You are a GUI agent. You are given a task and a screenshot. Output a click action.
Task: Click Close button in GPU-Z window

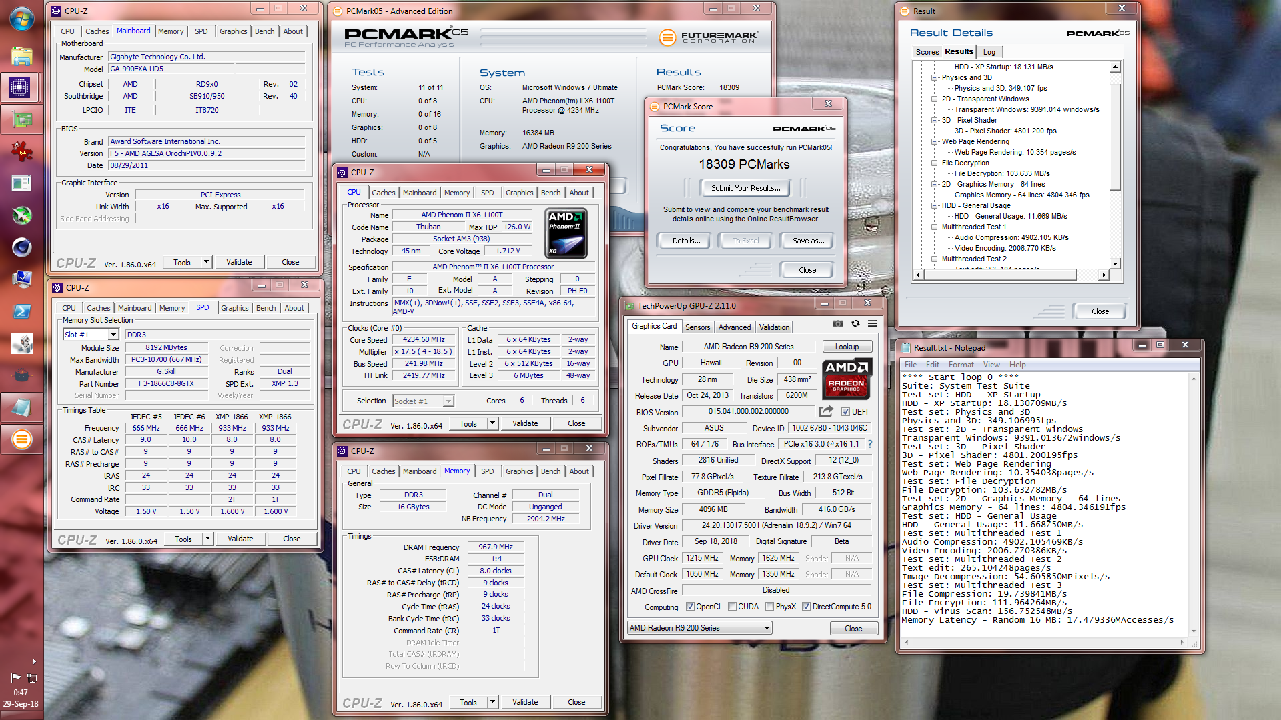(x=853, y=629)
